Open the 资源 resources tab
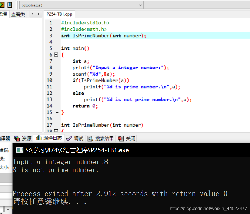 tap(23, 138)
